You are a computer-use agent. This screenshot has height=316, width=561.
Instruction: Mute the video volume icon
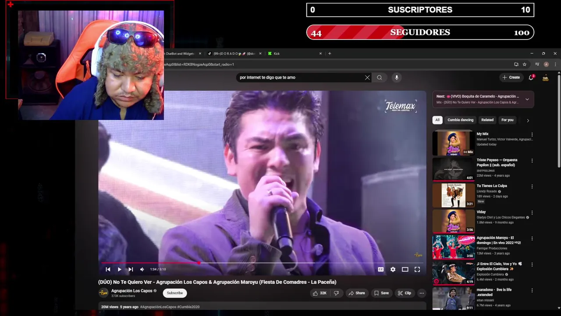[x=142, y=269]
